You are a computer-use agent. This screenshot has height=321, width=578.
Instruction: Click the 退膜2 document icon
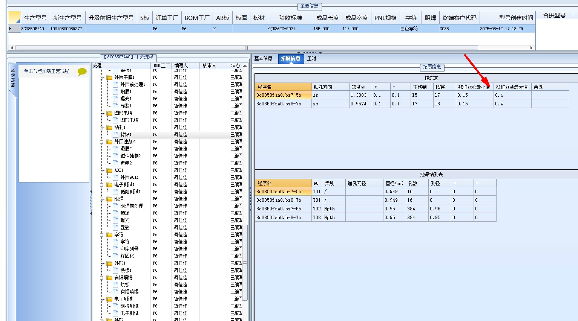click(x=116, y=149)
